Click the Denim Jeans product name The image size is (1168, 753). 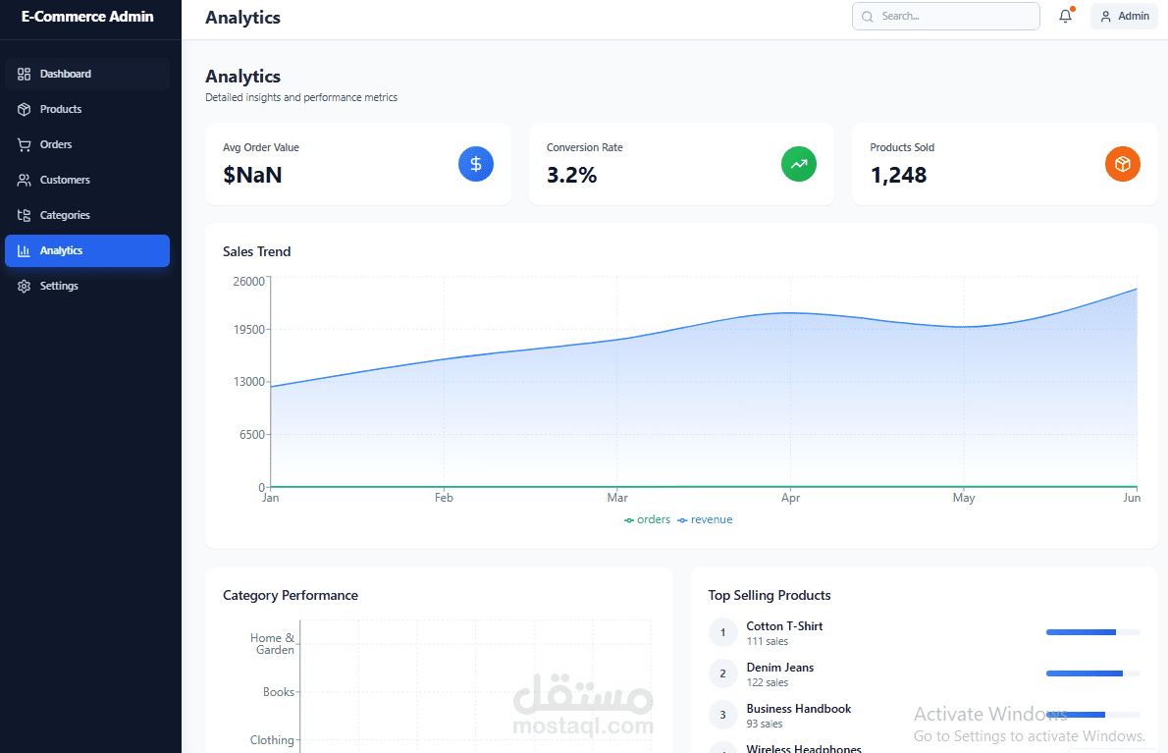780,668
